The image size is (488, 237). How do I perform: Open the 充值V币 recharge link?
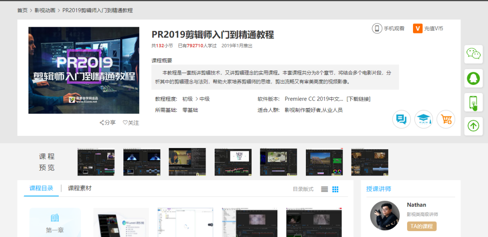point(433,28)
